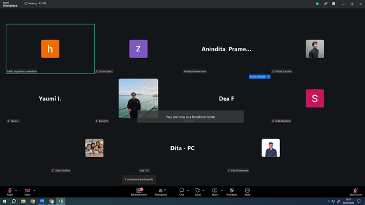Screen dimensions: 365x205
Task: Open the More options menu
Action: click(x=247, y=192)
